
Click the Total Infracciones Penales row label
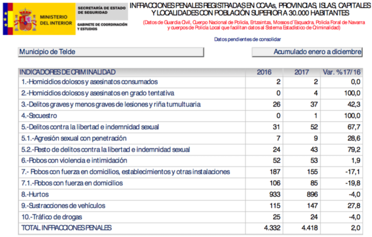pyautogui.click(x=66, y=228)
